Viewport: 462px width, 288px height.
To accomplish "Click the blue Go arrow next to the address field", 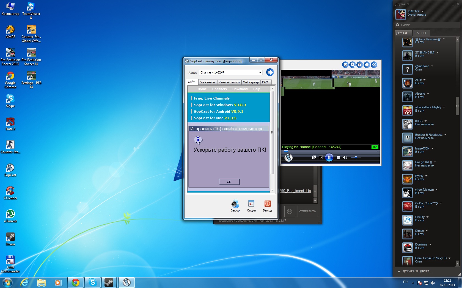I will (270, 72).
